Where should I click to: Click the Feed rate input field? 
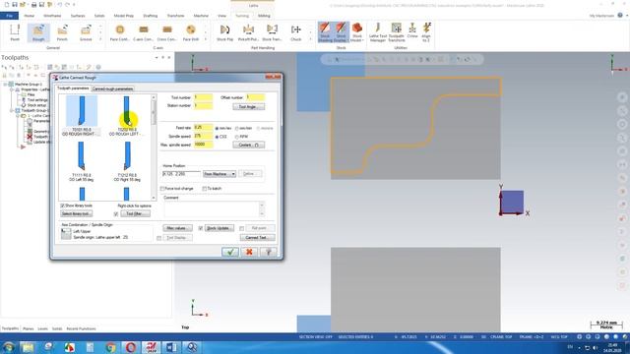(203, 128)
